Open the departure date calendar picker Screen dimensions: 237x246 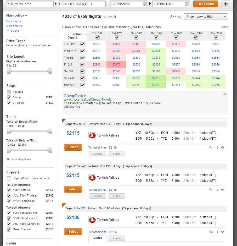pos(144,4)
